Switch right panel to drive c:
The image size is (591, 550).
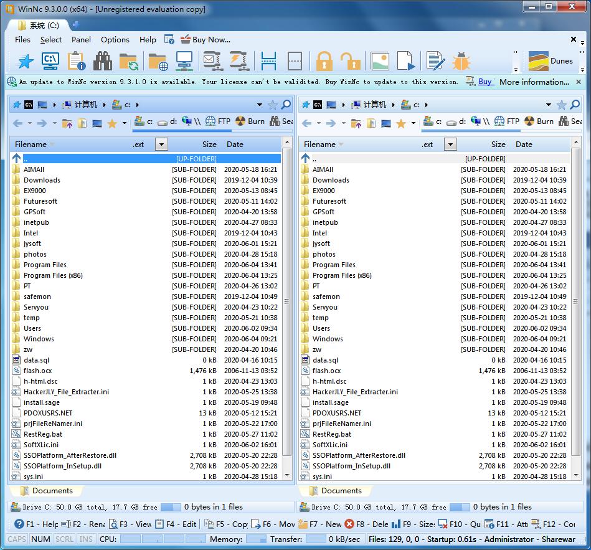pos(432,121)
